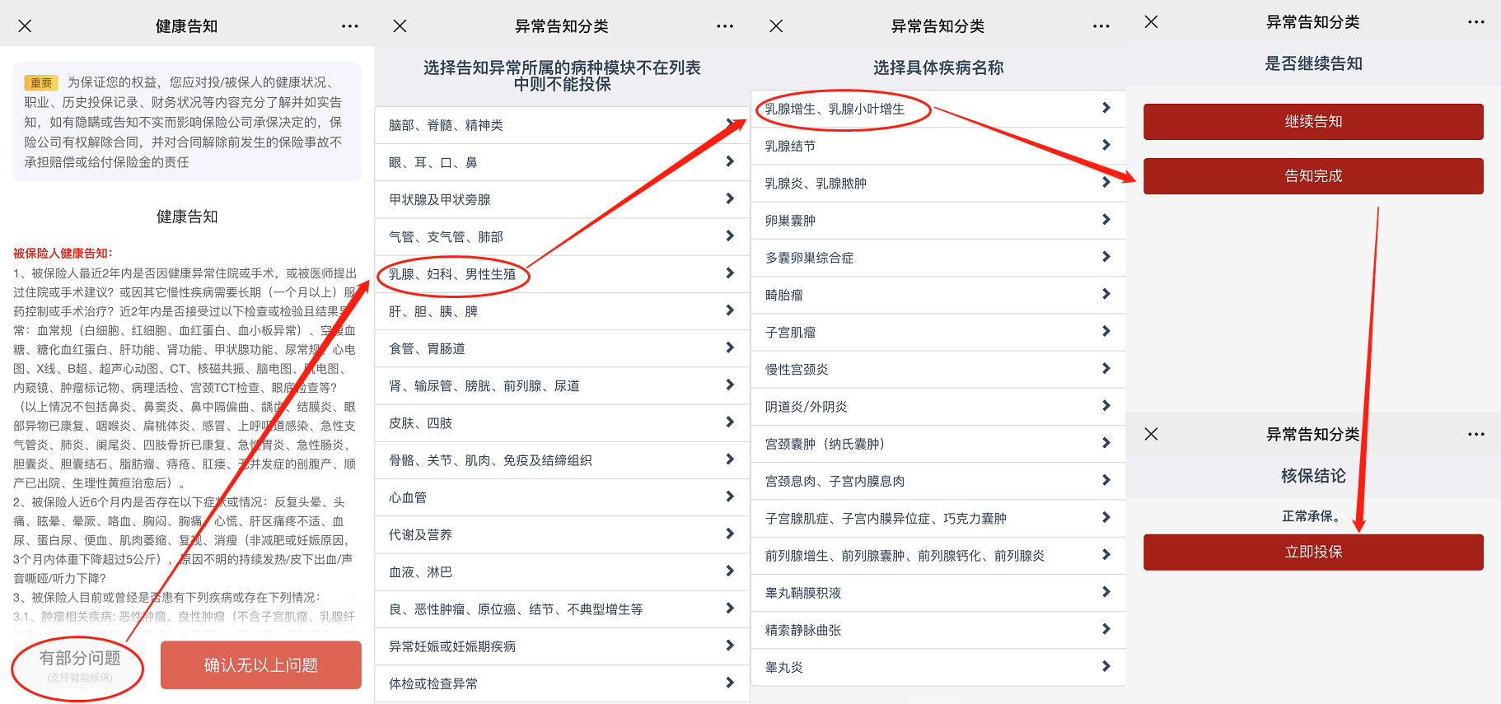Open the three-dot menu above 选择具体疾病名称
This screenshot has height=704, width=1501.
[1101, 26]
